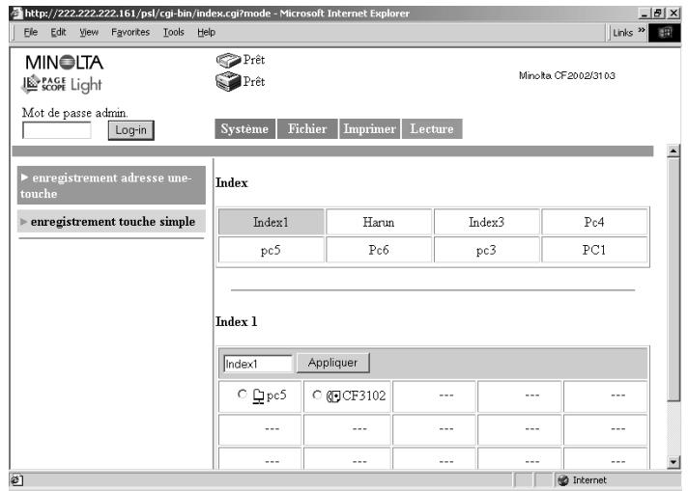Screen dimensions: 688x491
Task: Click the scrollbar down arrow
Action: [674, 462]
